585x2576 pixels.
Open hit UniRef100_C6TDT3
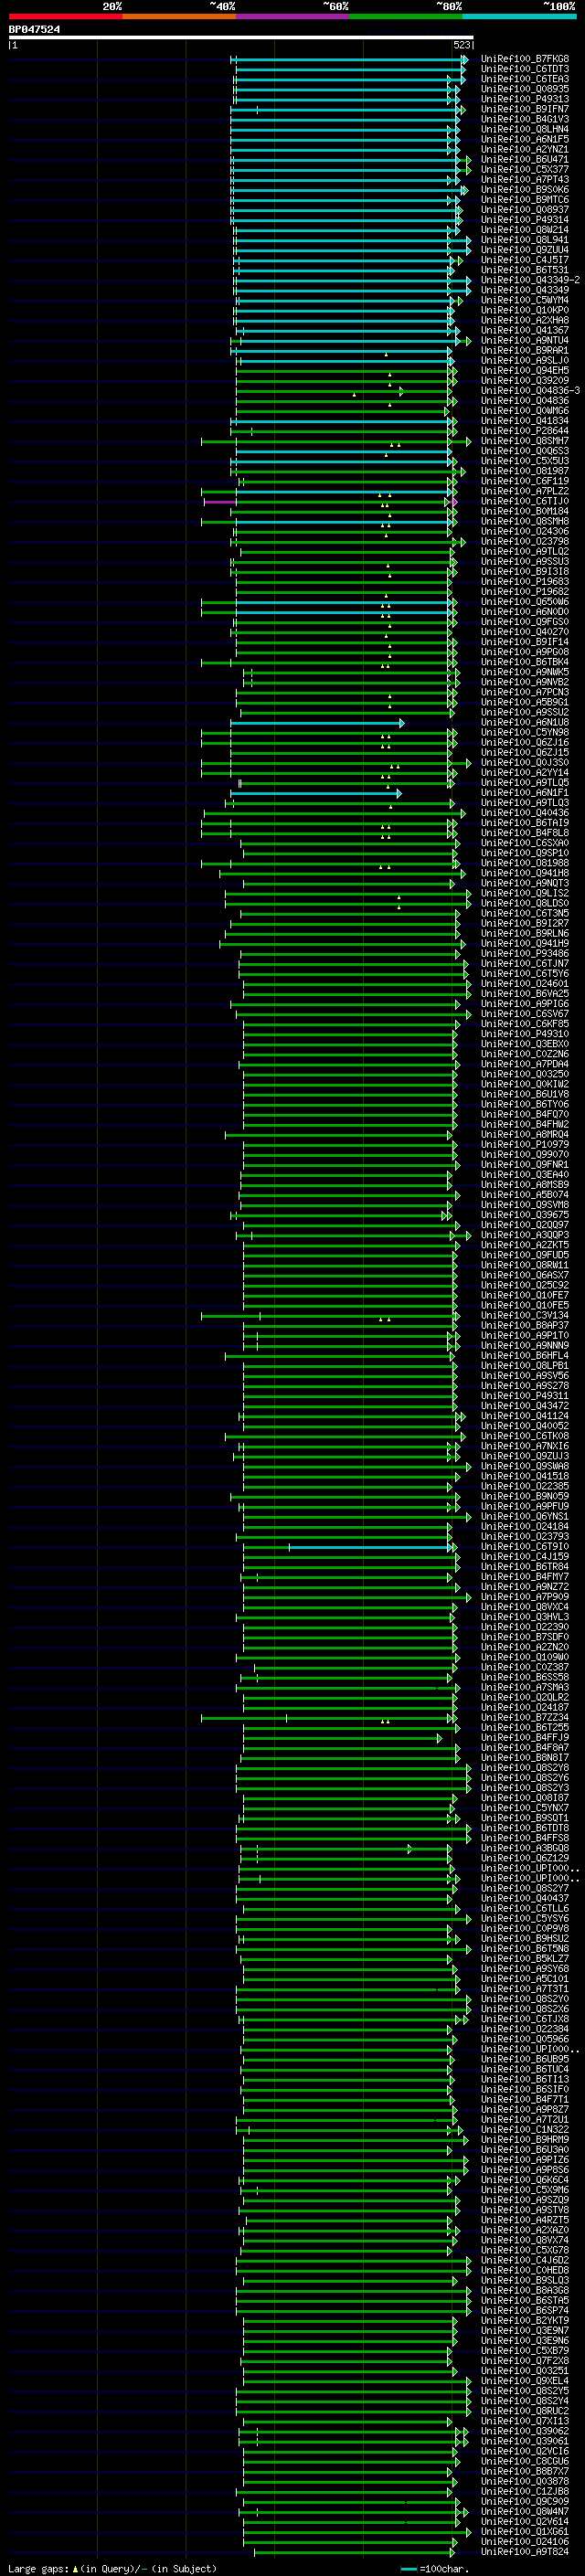tap(525, 69)
